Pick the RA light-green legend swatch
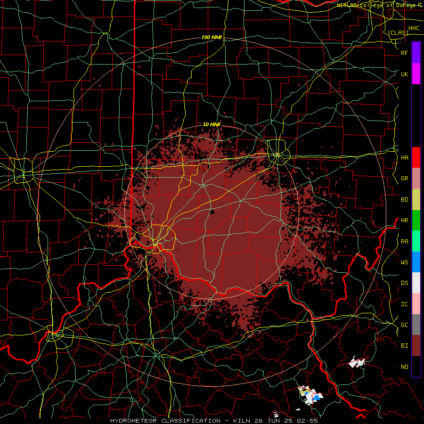 [416, 241]
